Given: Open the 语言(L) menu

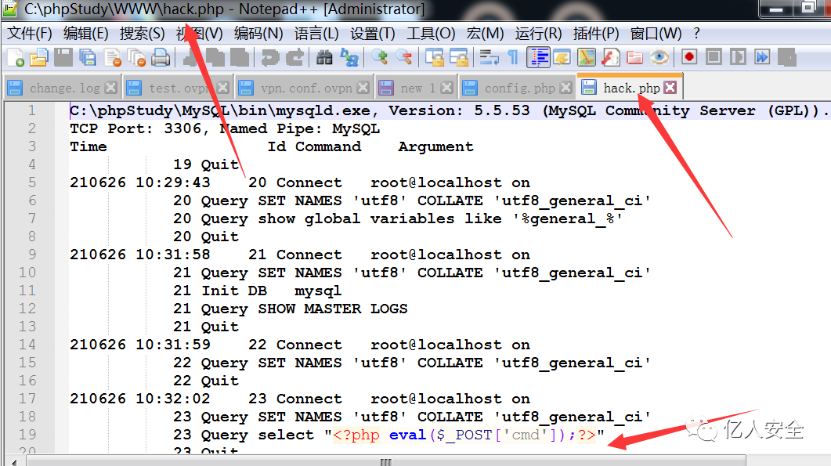Looking at the screenshot, I should pos(316,34).
